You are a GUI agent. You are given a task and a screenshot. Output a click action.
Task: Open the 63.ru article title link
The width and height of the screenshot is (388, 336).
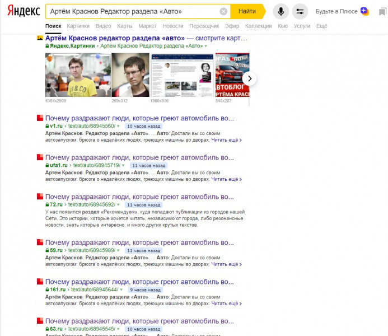pos(139,321)
